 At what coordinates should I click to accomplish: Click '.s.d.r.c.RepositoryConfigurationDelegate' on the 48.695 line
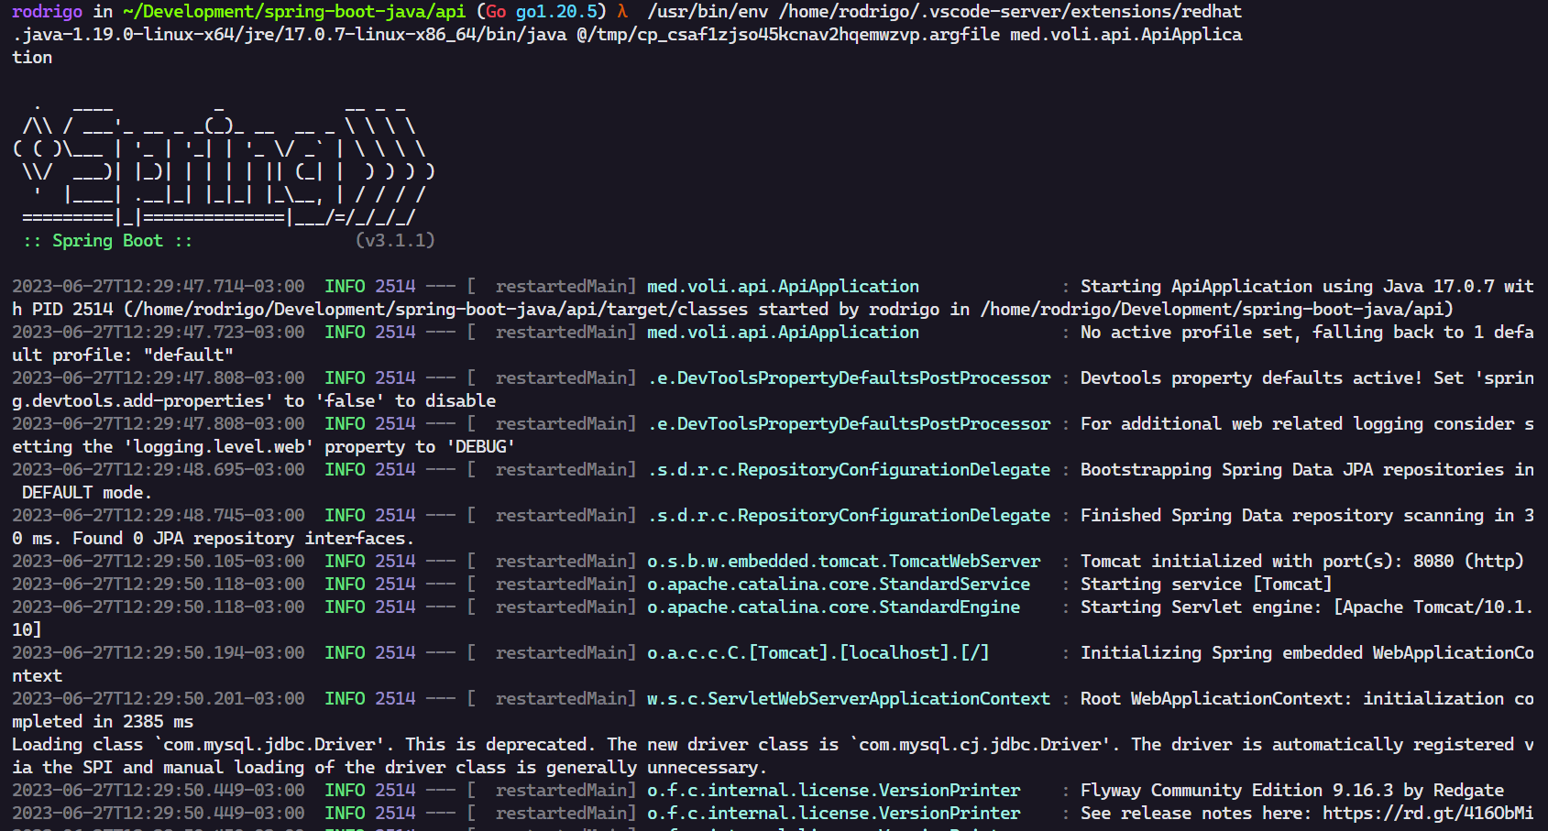click(x=849, y=469)
